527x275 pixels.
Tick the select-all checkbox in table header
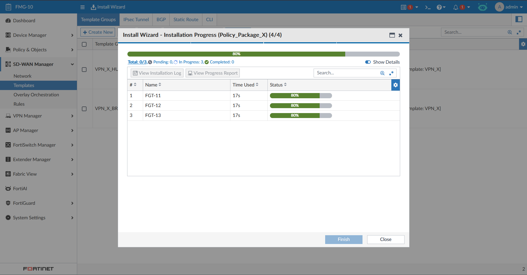click(x=84, y=44)
